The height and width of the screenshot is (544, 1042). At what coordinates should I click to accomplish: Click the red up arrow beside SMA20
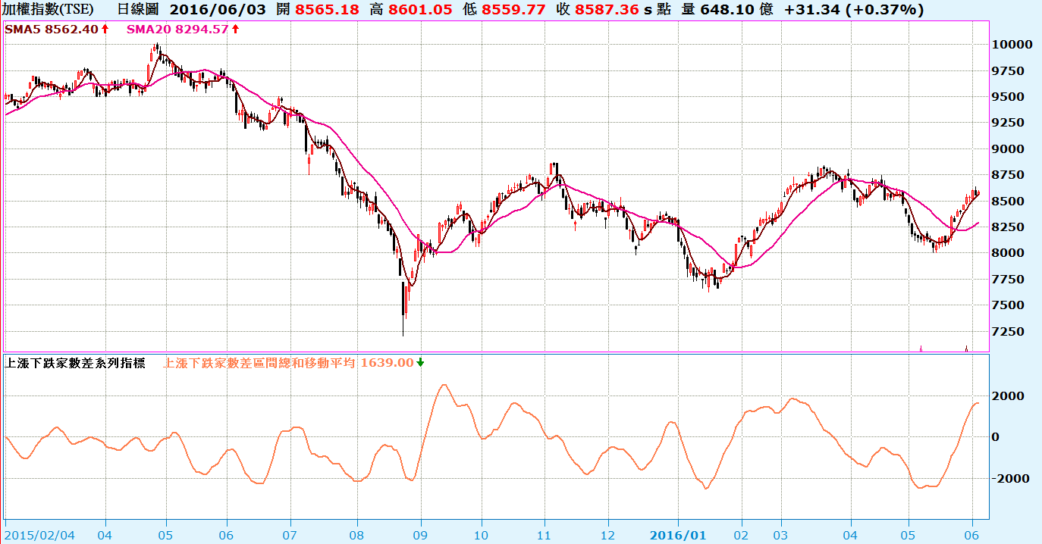pyautogui.click(x=235, y=29)
